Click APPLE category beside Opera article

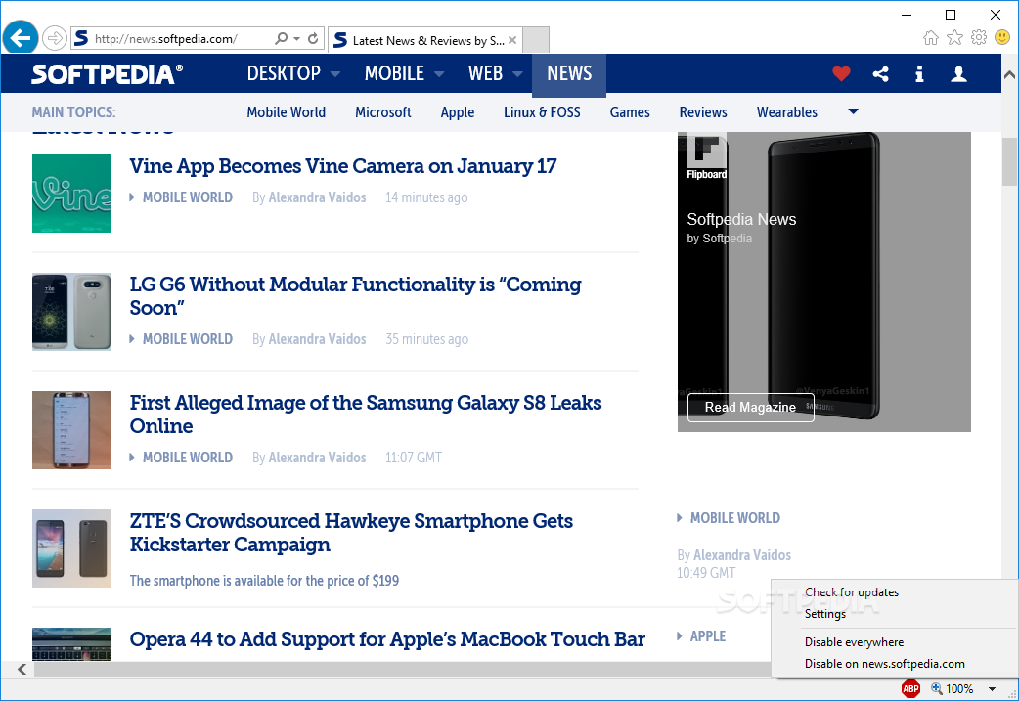(x=708, y=636)
